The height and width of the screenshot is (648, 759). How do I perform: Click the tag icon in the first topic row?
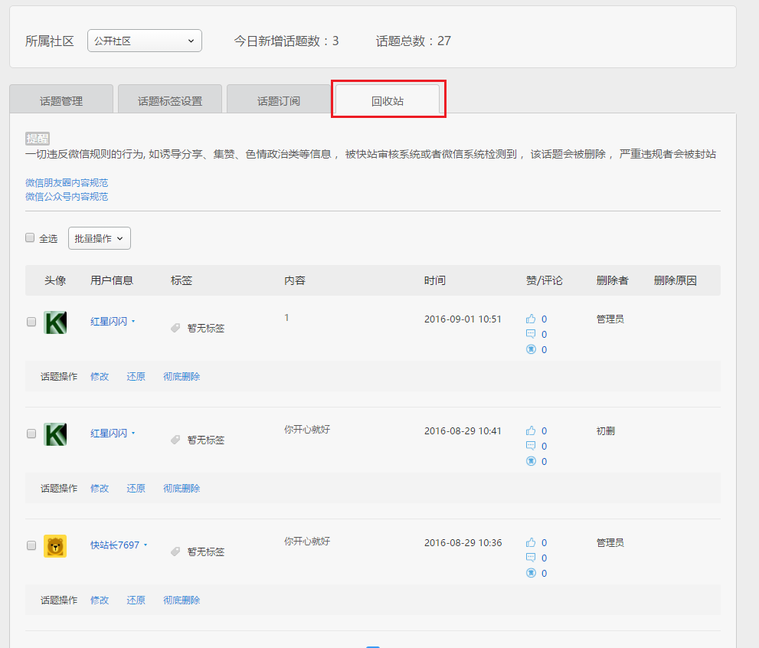(175, 328)
